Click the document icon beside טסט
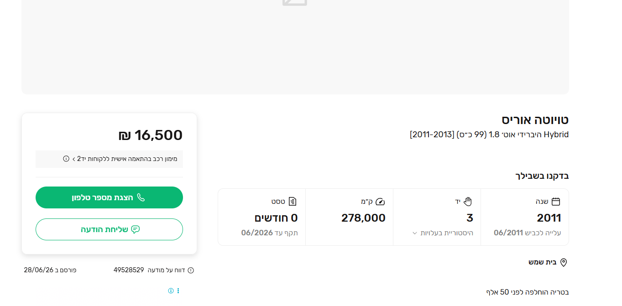Viewport: 622px width, 306px height. click(293, 202)
